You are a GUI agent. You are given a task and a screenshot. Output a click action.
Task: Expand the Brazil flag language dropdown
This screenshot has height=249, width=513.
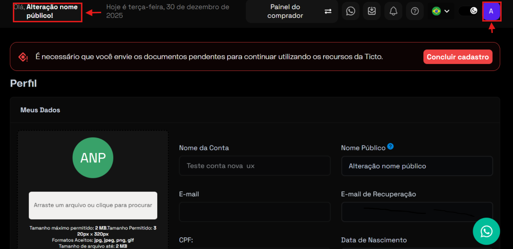pyautogui.click(x=440, y=11)
